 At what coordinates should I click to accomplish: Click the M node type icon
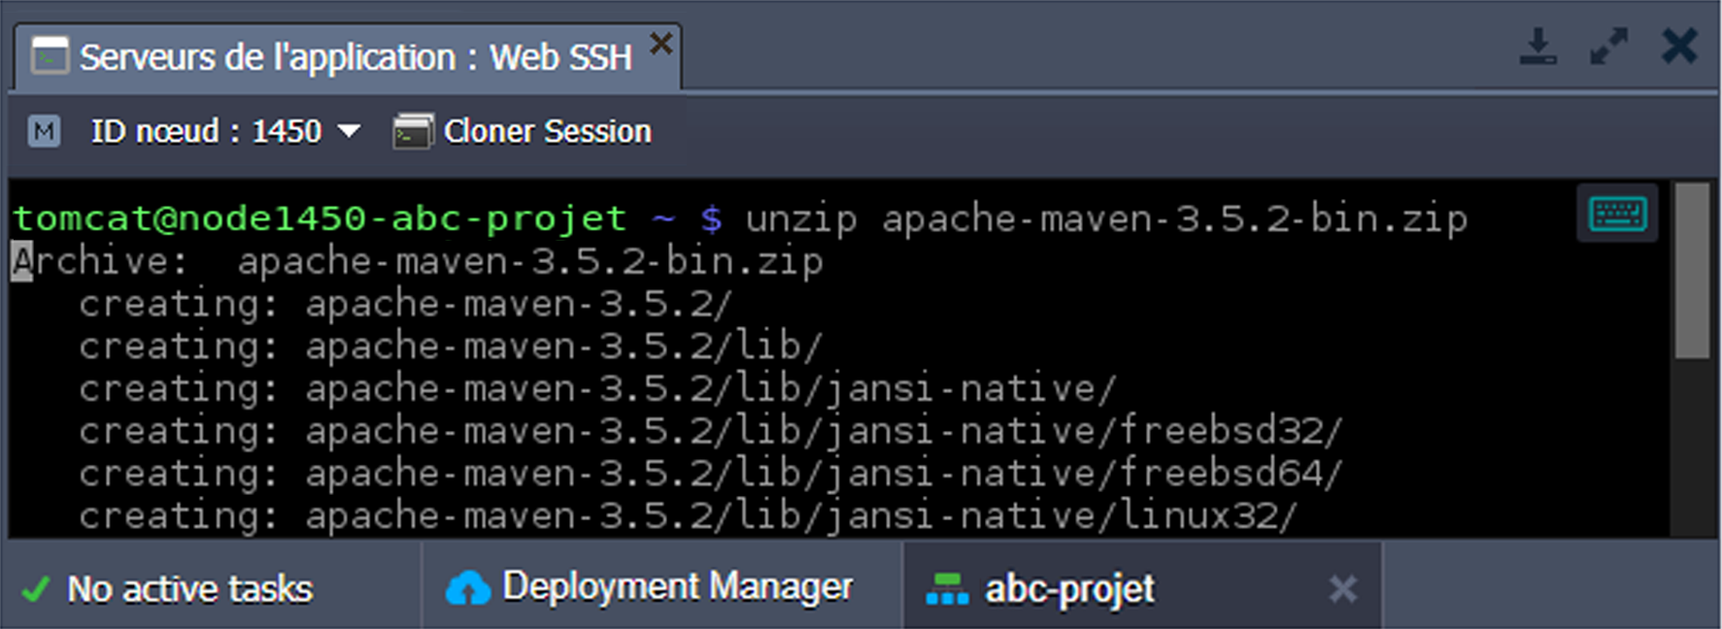[x=44, y=131]
